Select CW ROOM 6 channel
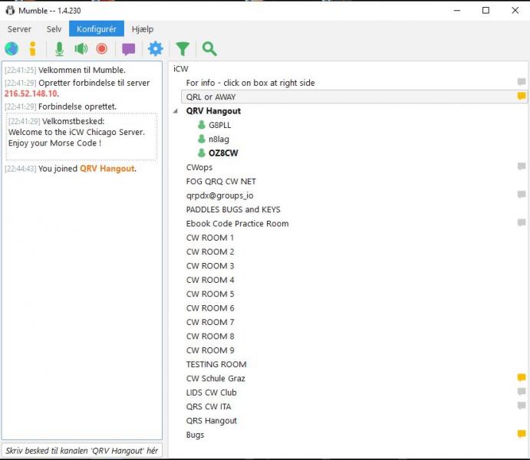Image resolution: width=530 pixels, height=460 pixels. point(210,308)
